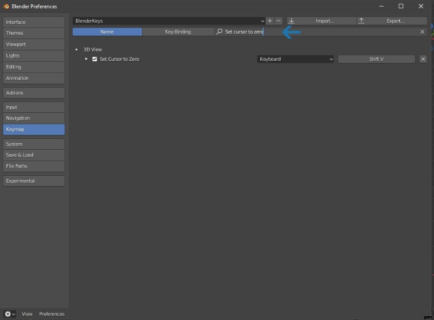Open the gear preferences options menu
Screen dimensions: 434x320
pyautogui.click(x=10, y=314)
